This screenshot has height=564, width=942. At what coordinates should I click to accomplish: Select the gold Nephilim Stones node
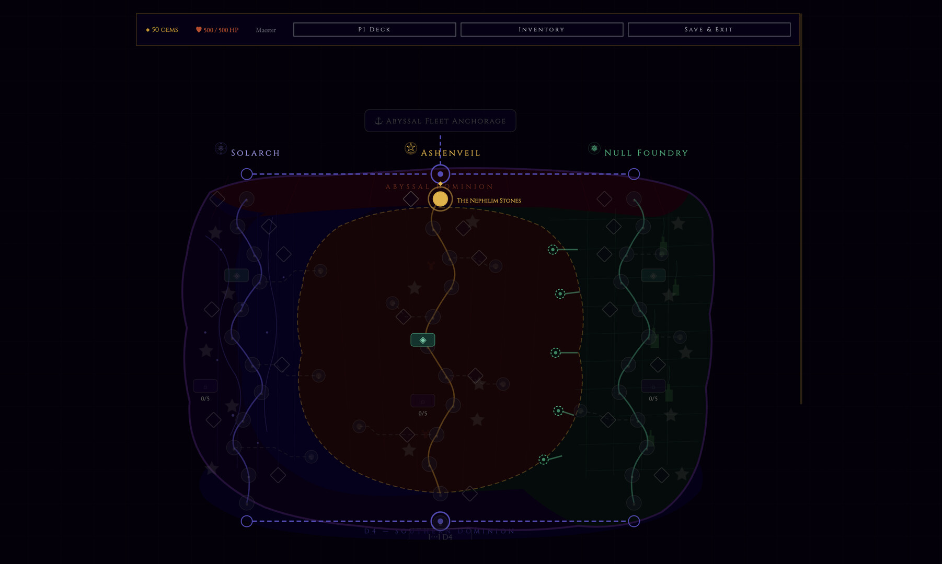[x=440, y=199]
